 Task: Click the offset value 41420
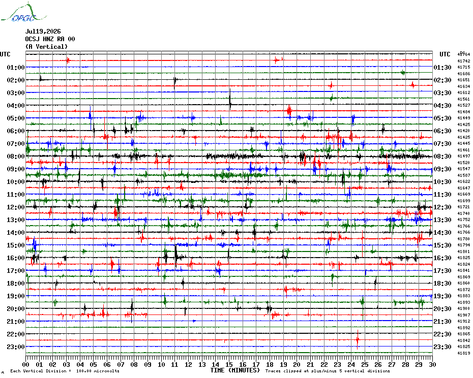click(x=464, y=131)
